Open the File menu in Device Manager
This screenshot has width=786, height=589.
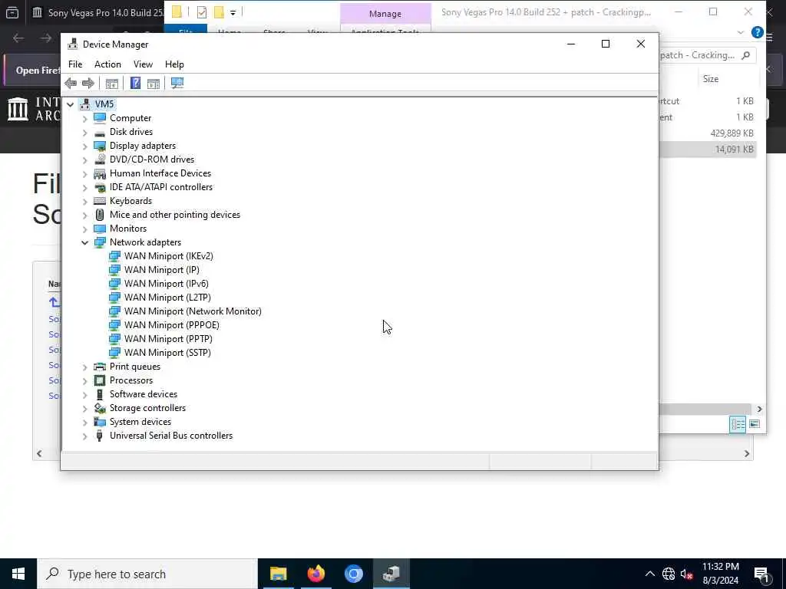75,64
